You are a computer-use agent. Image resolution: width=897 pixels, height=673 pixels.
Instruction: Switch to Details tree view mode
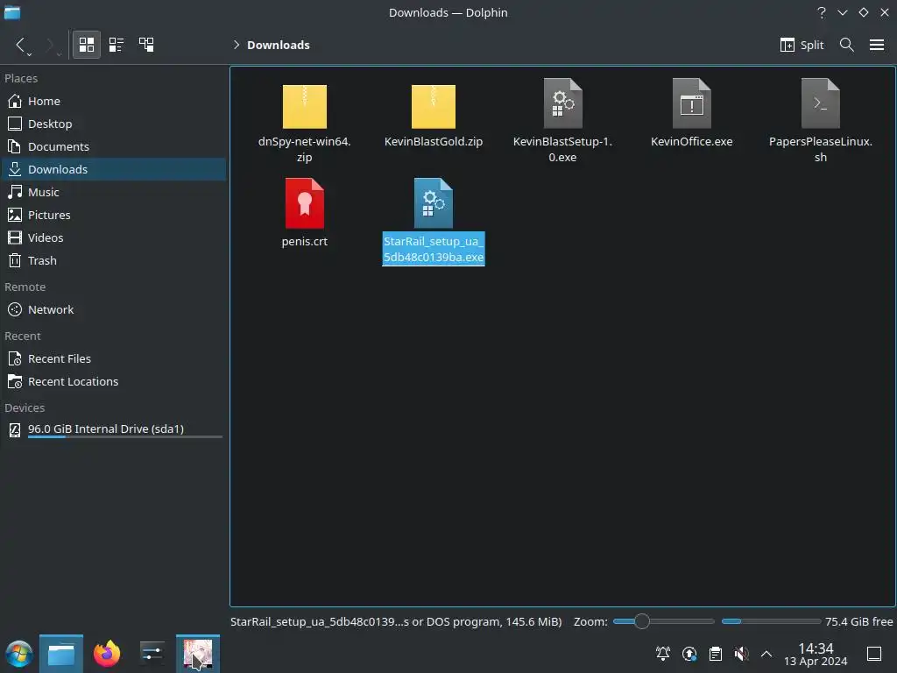click(146, 45)
